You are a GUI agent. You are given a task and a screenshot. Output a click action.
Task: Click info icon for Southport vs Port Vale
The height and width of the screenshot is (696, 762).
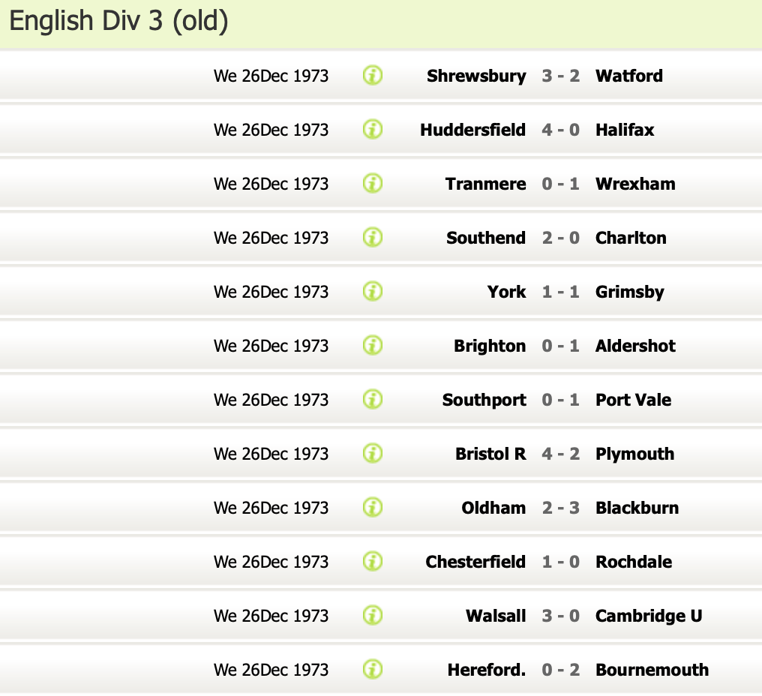point(373,400)
